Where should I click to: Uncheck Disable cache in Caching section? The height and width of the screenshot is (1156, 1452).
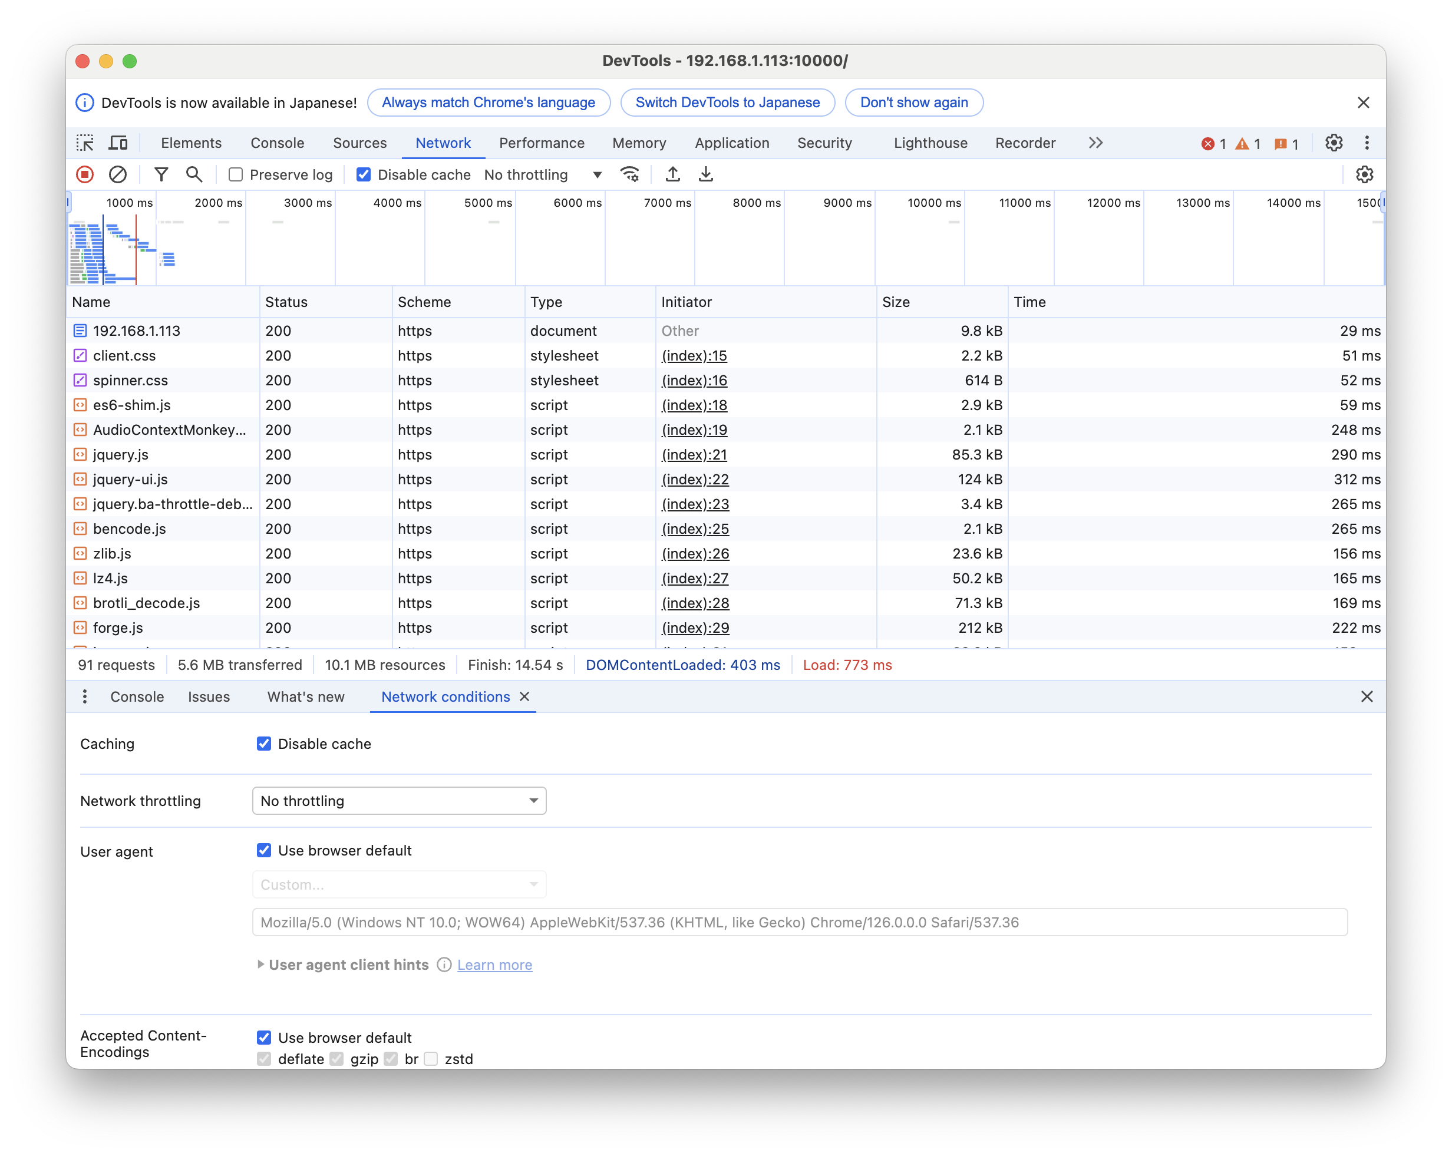click(264, 744)
